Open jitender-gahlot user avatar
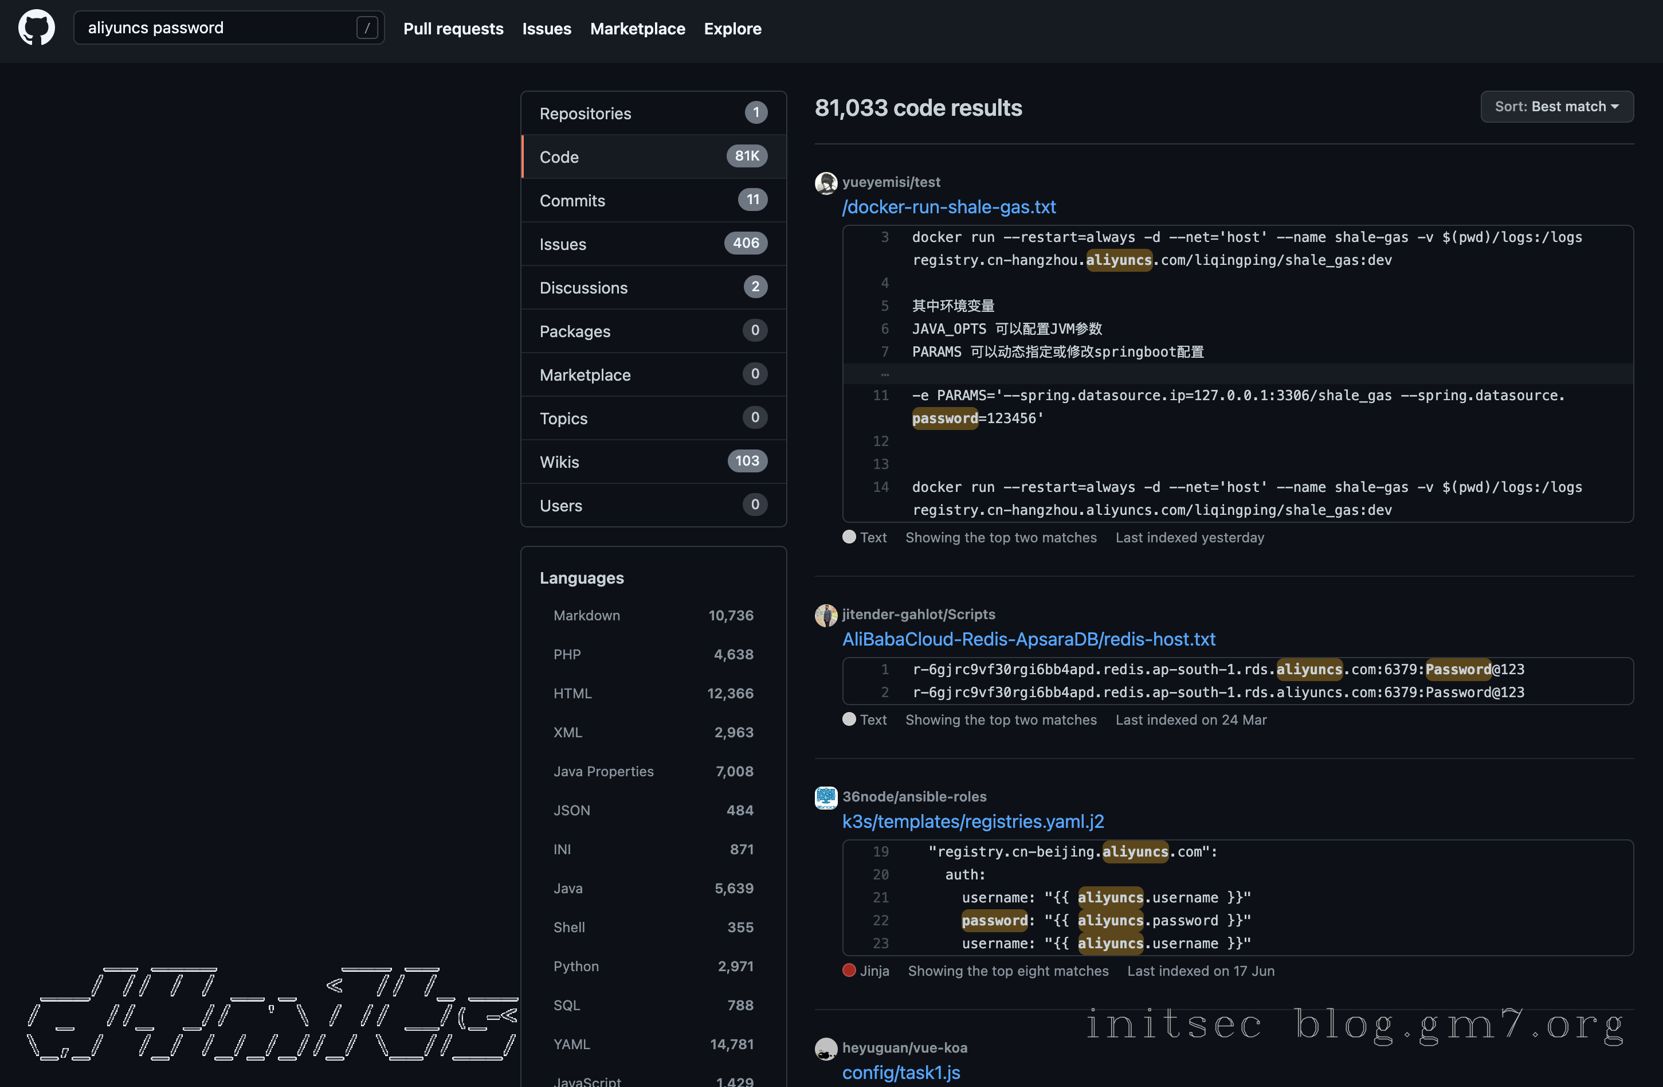Screen dimensions: 1663x1087 tap(826, 615)
